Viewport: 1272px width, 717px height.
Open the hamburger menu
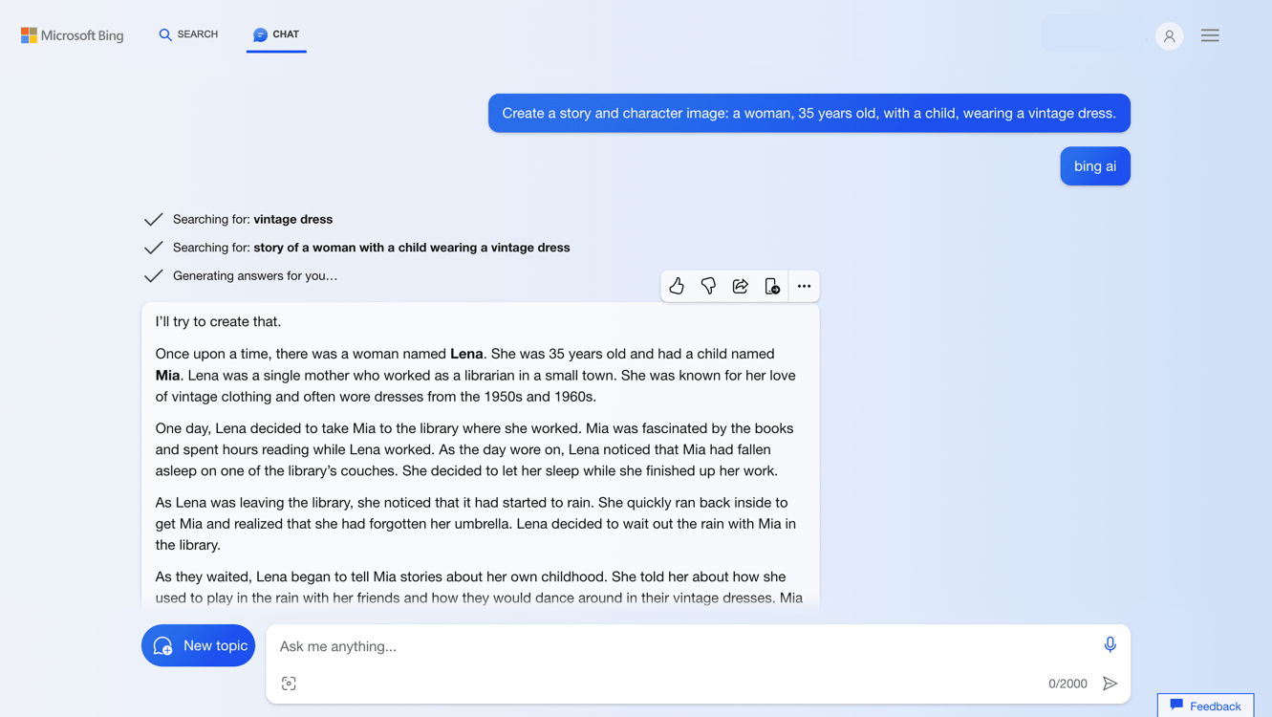[1210, 34]
